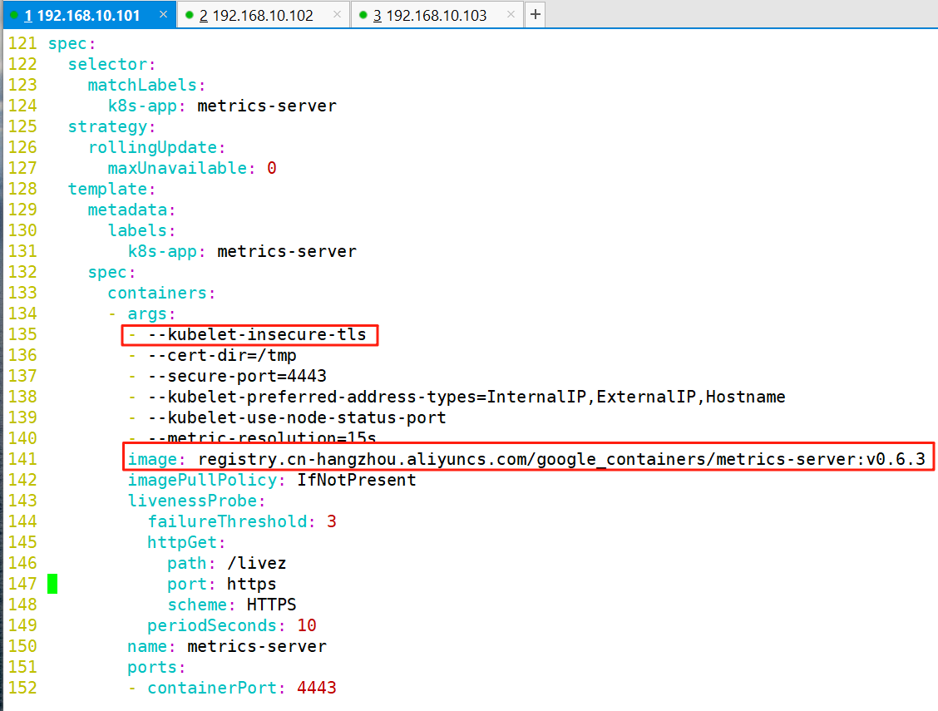Click 'failureThreshold' key on line 144

(227, 522)
